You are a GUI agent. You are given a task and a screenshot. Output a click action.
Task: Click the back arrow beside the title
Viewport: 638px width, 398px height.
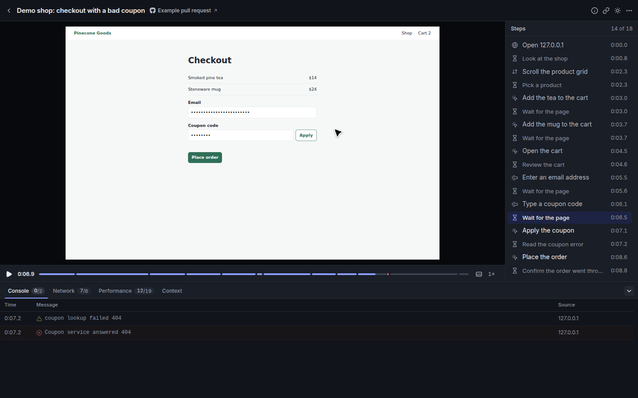coord(9,11)
